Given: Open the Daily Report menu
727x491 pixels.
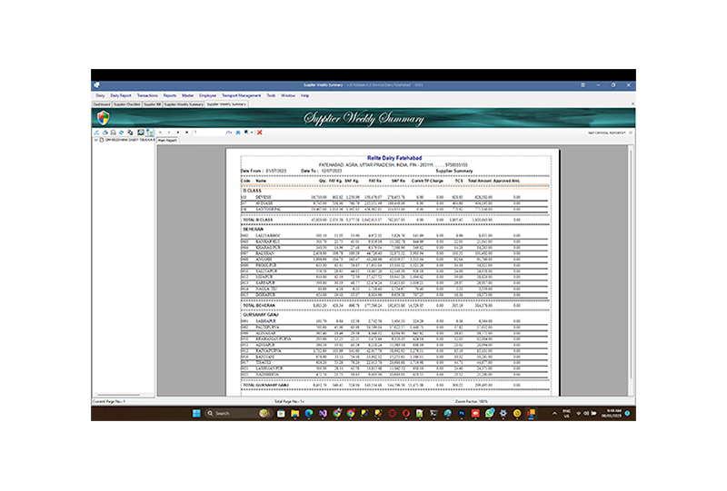Looking at the screenshot, I should [x=121, y=94].
